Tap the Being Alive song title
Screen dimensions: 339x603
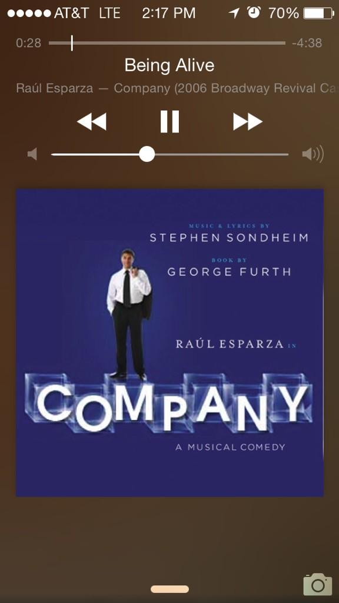(169, 65)
